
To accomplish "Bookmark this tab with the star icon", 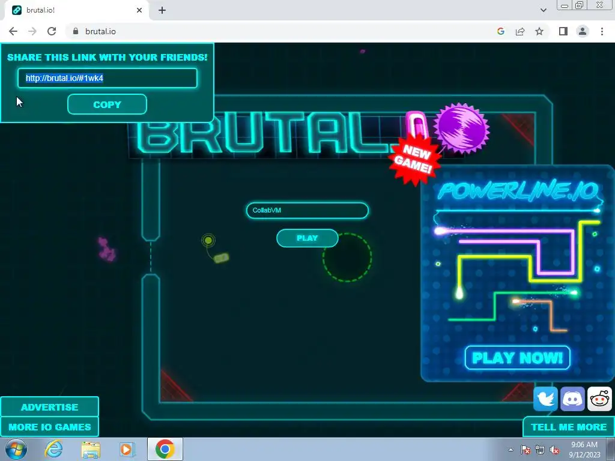I will point(539,31).
